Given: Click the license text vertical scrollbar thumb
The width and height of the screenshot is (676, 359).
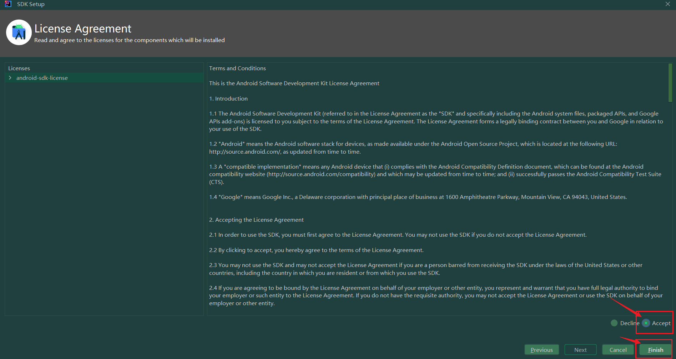Looking at the screenshot, I should [670, 83].
